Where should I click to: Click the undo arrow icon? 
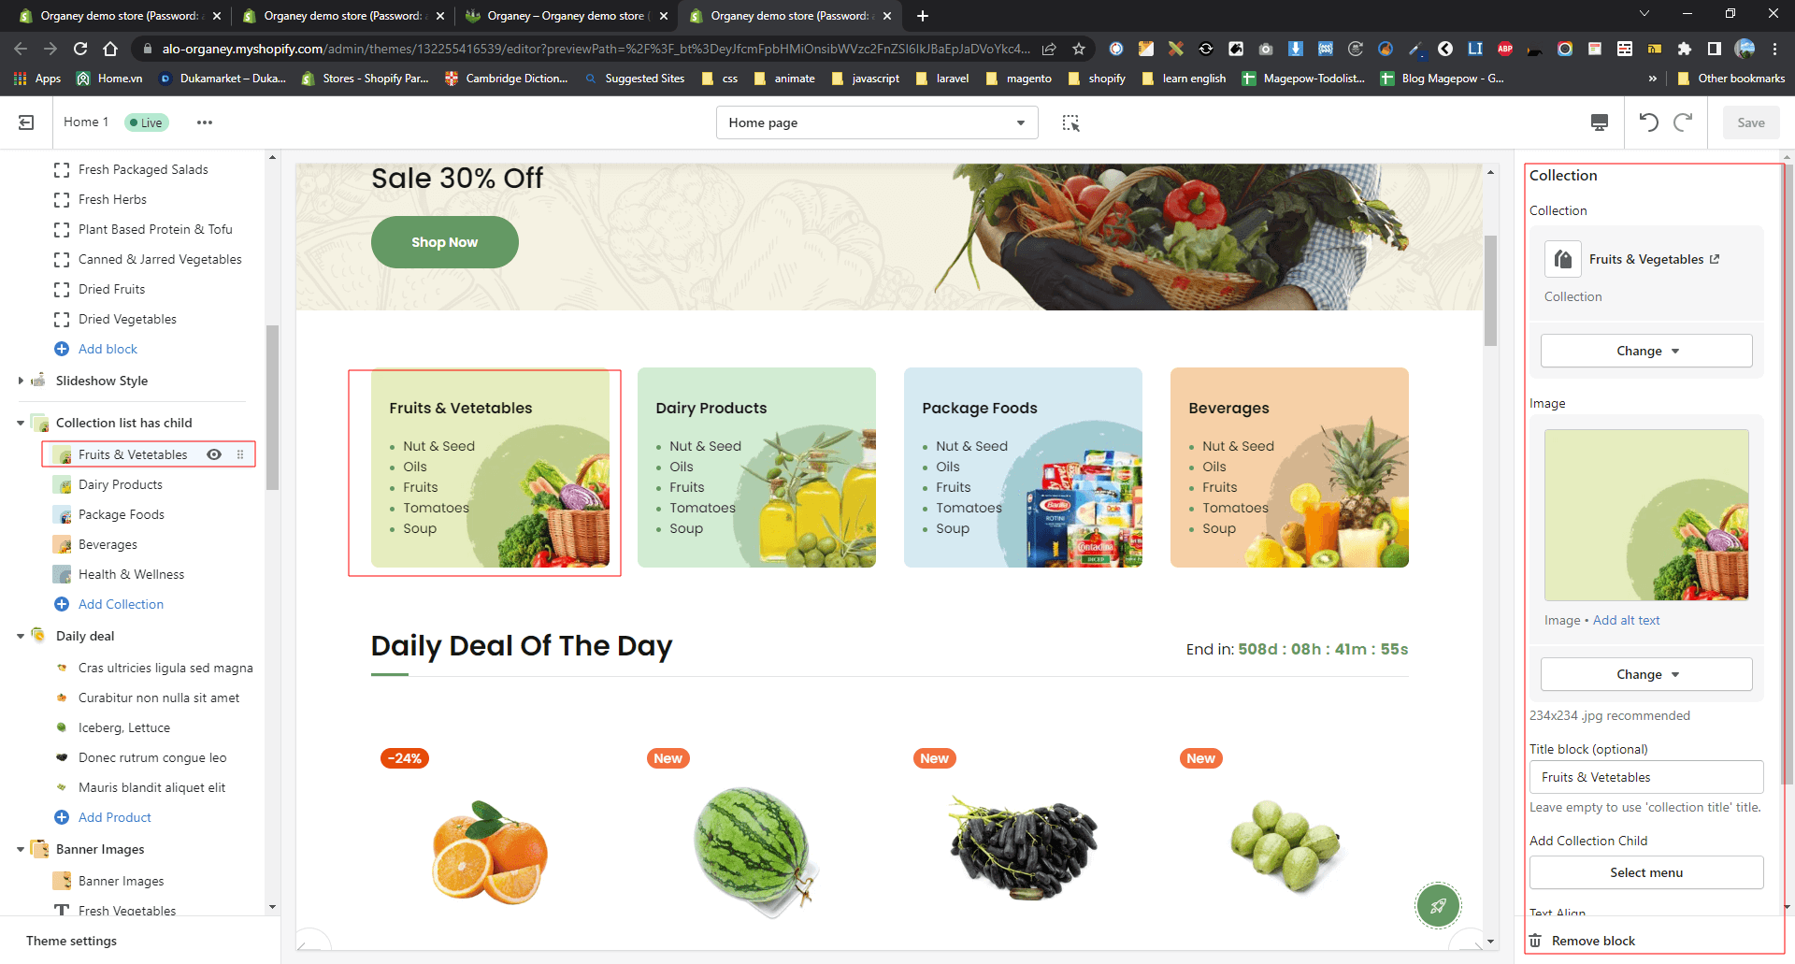click(x=1649, y=122)
